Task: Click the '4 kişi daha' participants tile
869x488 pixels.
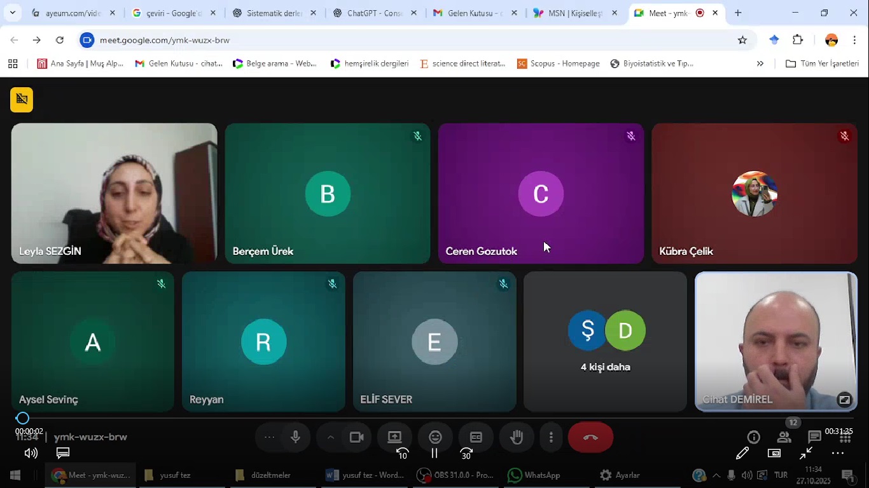Action: point(605,342)
